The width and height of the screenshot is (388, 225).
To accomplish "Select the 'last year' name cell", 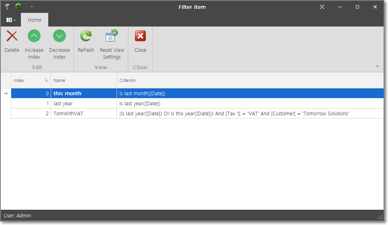I will pos(84,104).
